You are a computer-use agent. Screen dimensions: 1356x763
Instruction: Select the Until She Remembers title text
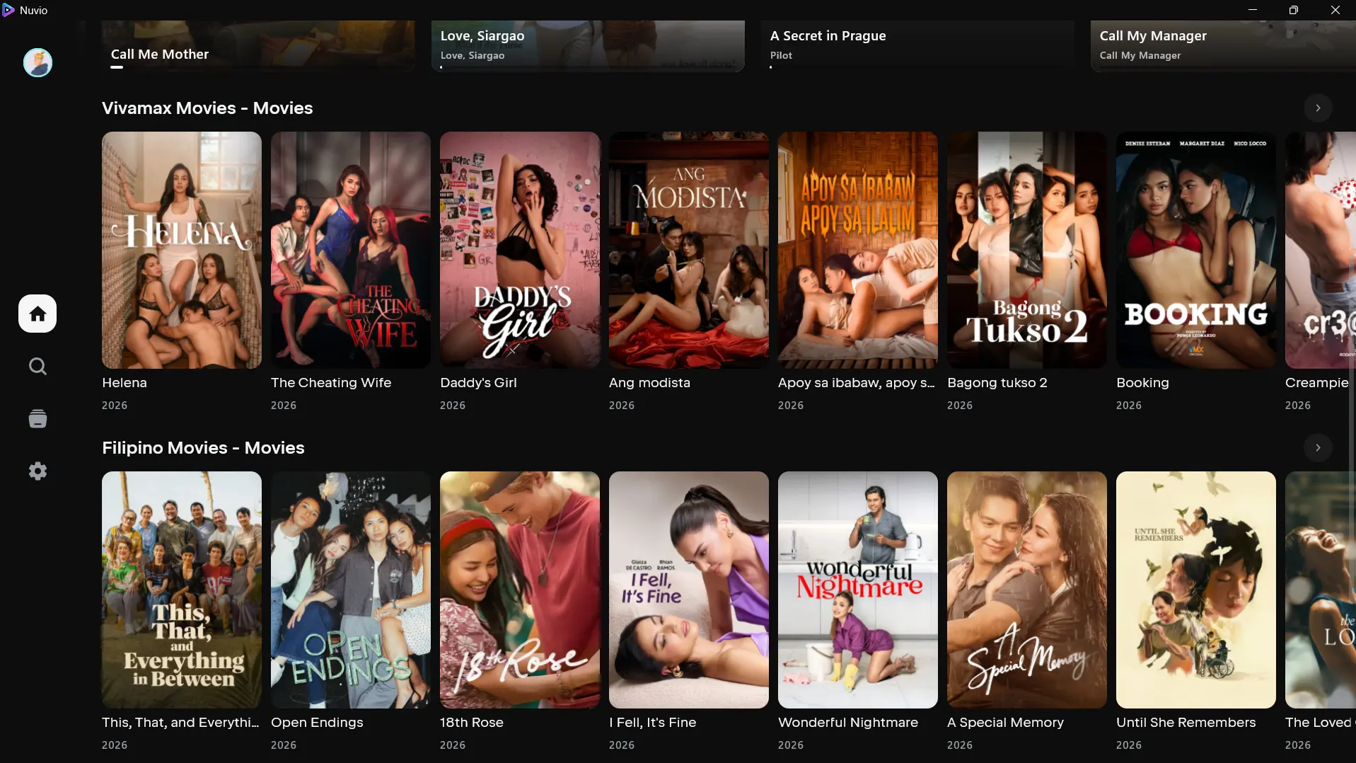1186,723
